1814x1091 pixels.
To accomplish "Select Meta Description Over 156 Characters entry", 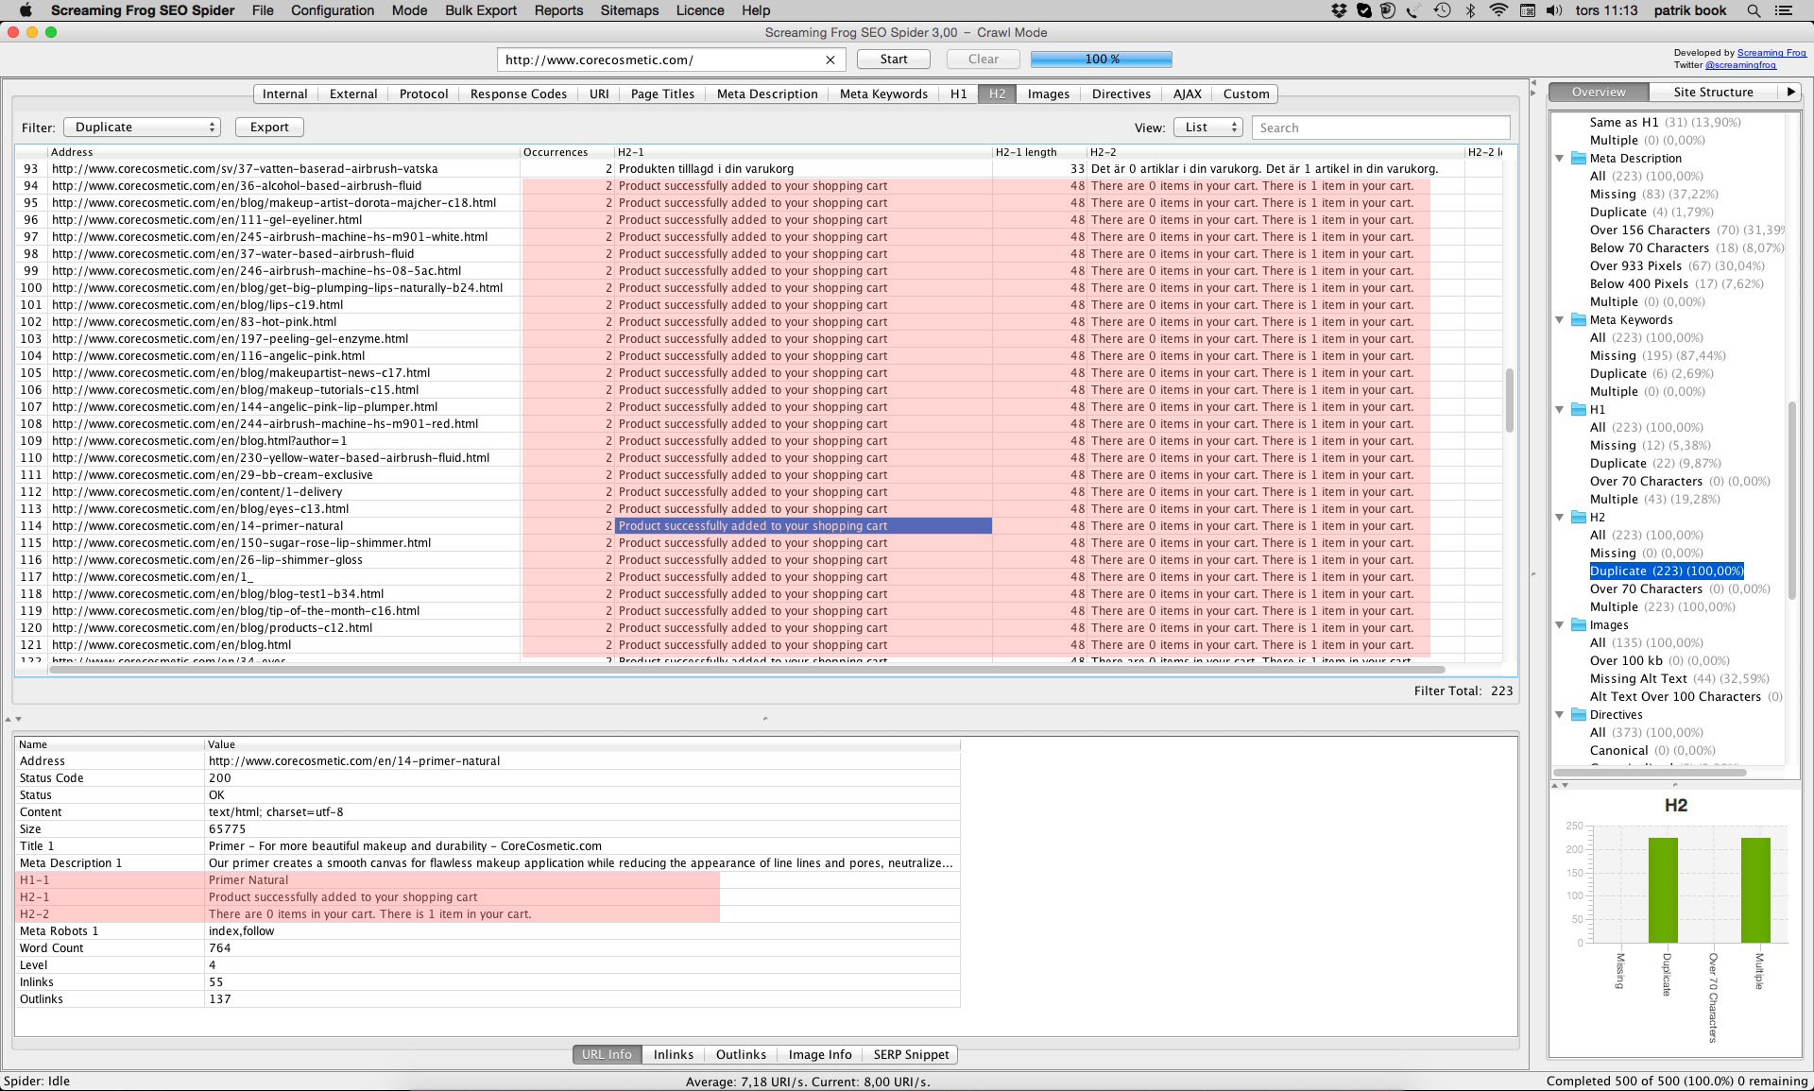I will click(1686, 230).
